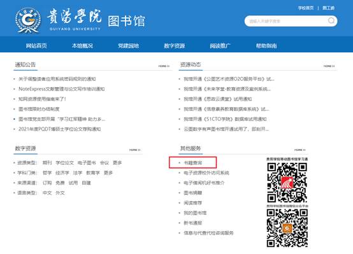Click the 图书馆 title in header

(x=126, y=21)
